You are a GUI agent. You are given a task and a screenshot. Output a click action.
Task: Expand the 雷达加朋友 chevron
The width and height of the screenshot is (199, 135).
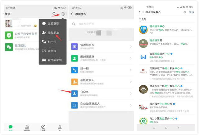[131, 47]
